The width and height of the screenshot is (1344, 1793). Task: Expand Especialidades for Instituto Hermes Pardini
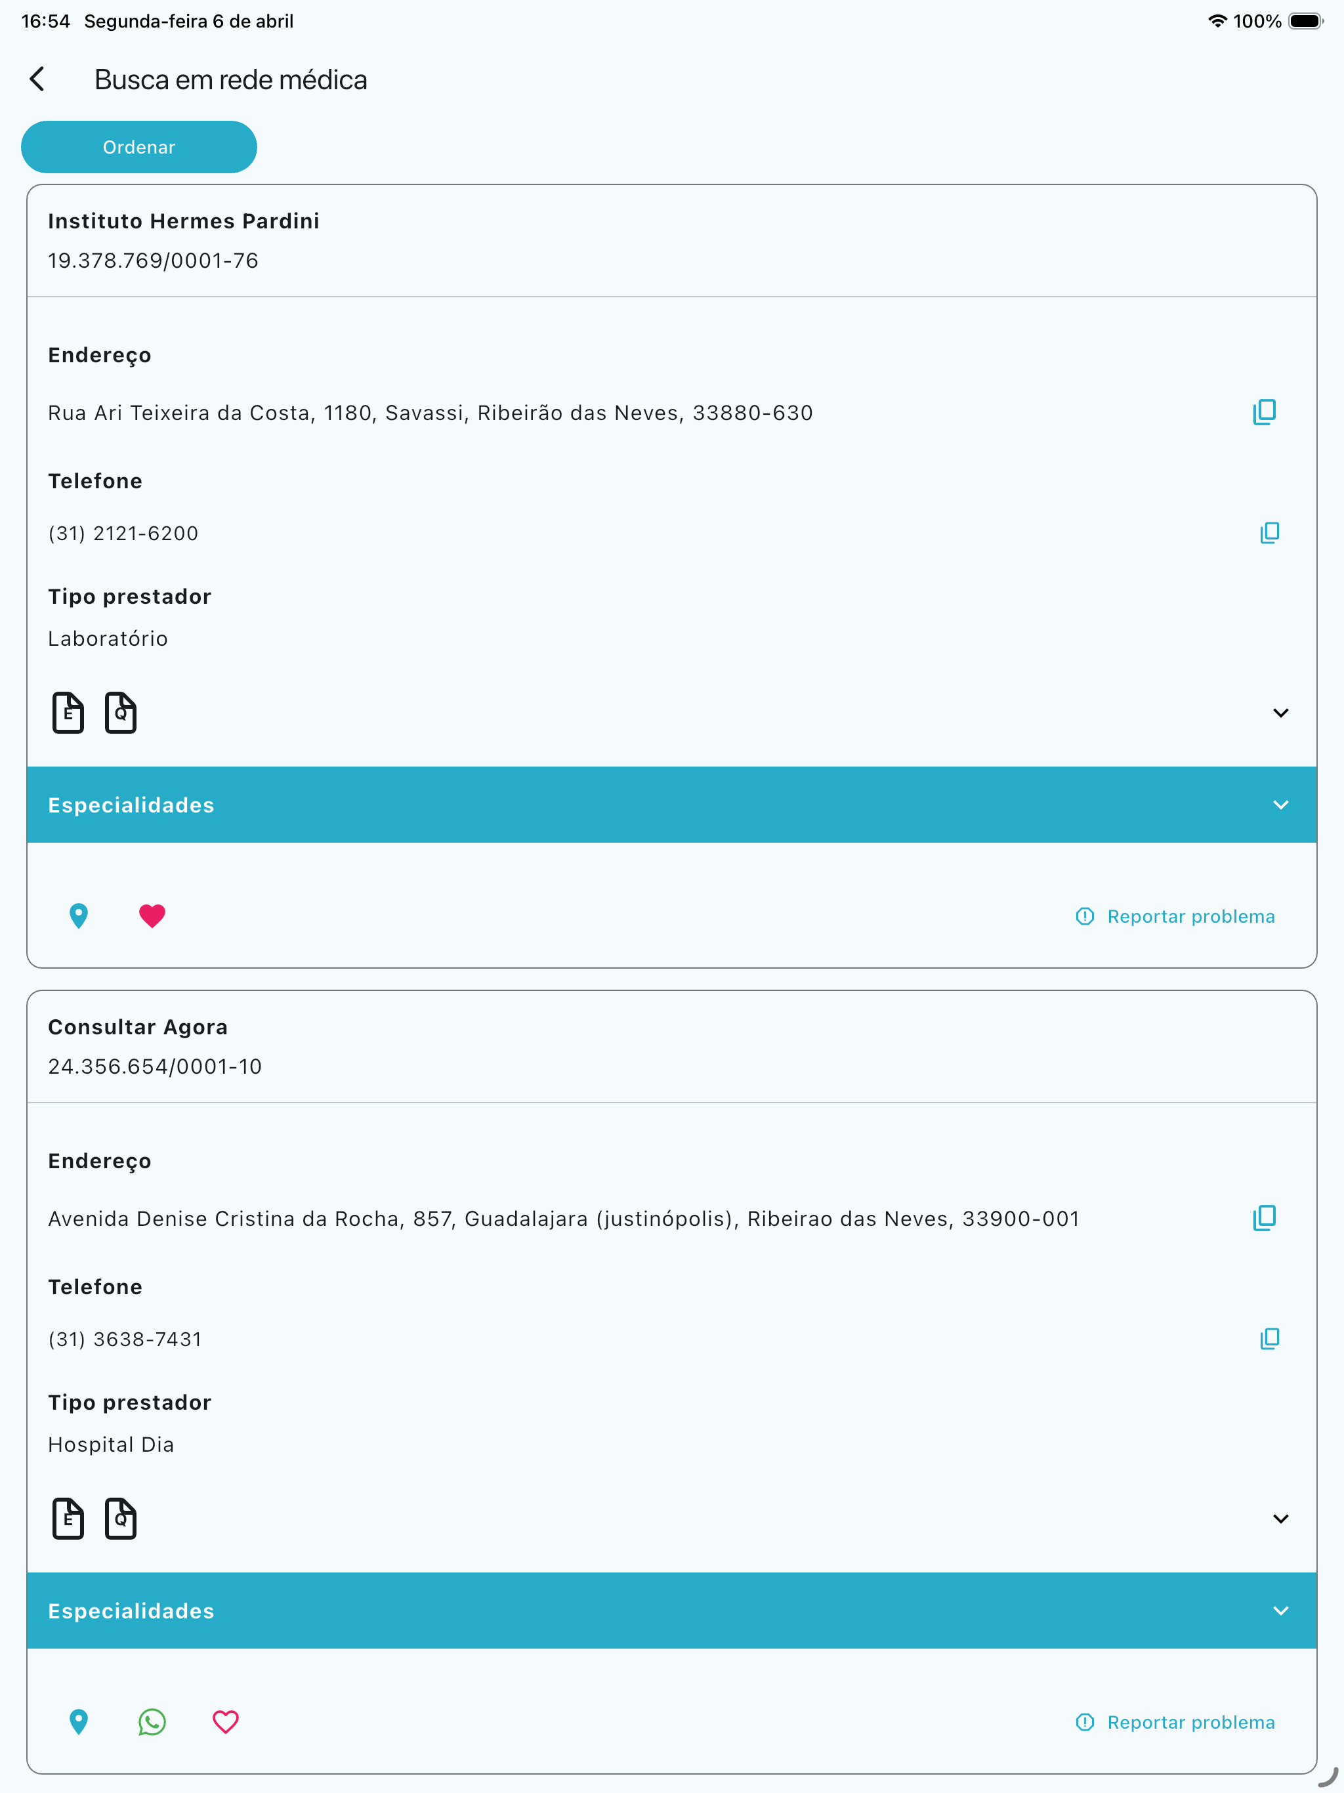[x=671, y=805]
